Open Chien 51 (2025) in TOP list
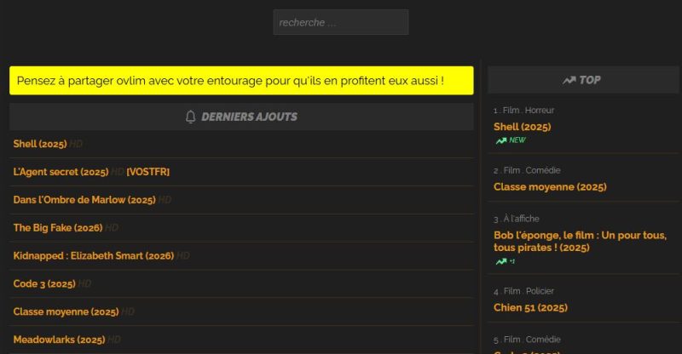682x354 pixels. [530, 307]
